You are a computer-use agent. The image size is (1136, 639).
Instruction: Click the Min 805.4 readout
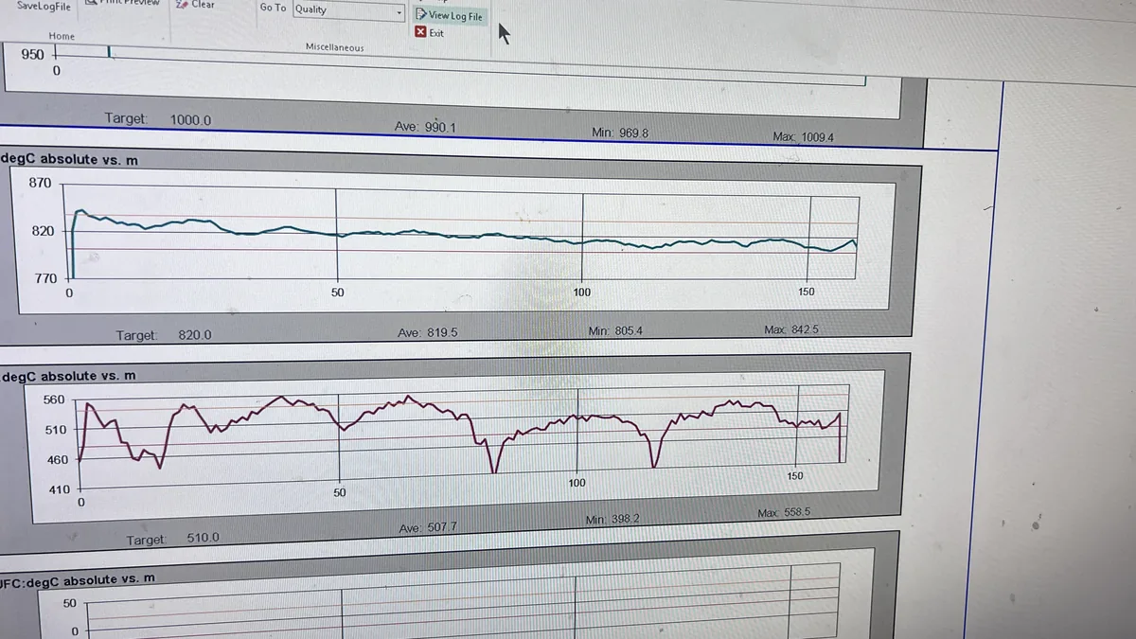click(x=615, y=331)
